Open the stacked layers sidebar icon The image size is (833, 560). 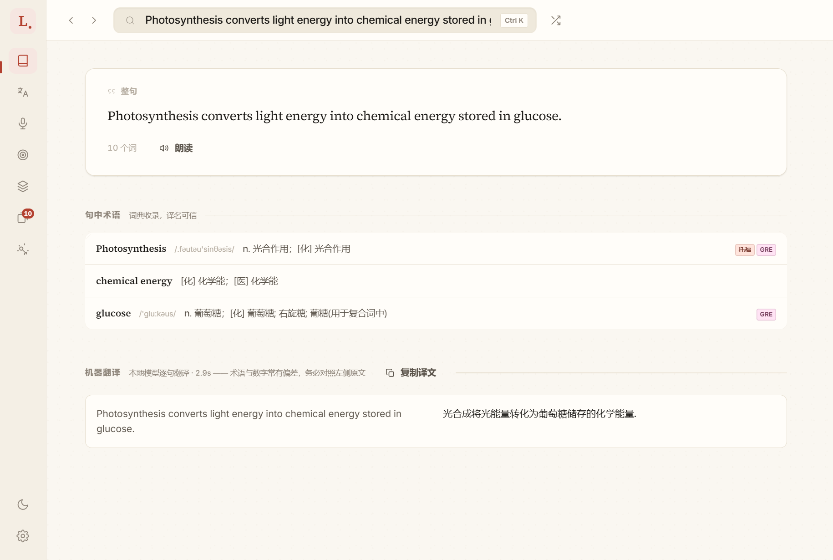(23, 186)
